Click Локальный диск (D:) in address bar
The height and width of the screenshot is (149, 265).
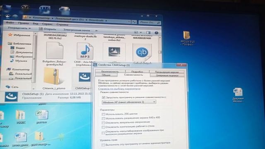[x=69, y=19]
